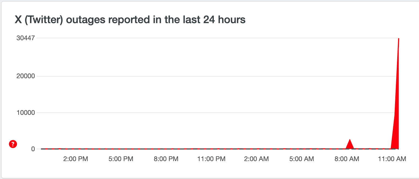The width and height of the screenshot is (419, 179).
Task: Click the 10000 horizontal gridline
Action: pos(217,113)
